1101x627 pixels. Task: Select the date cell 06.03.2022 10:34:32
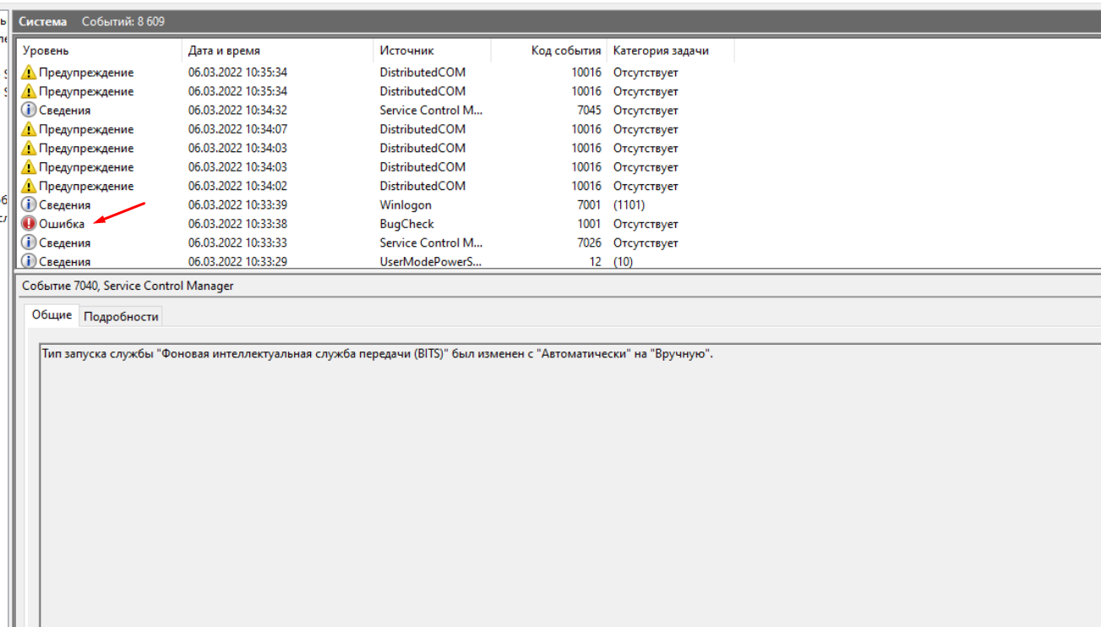point(237,110)
